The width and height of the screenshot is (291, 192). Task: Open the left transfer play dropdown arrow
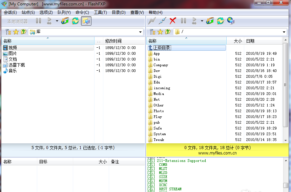click(x=57, y=21)
